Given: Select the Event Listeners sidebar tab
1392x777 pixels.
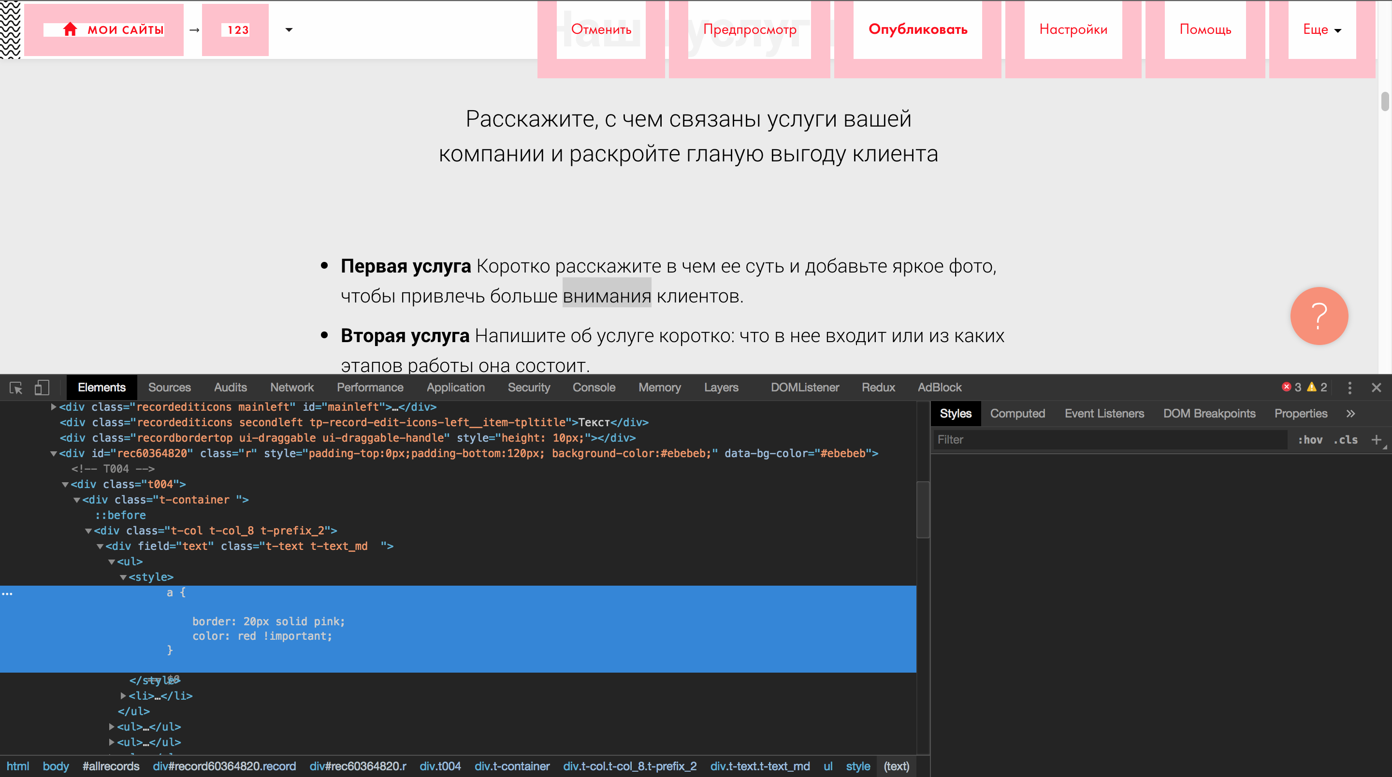Looking at the screenshot, I should click(1104, 413).
